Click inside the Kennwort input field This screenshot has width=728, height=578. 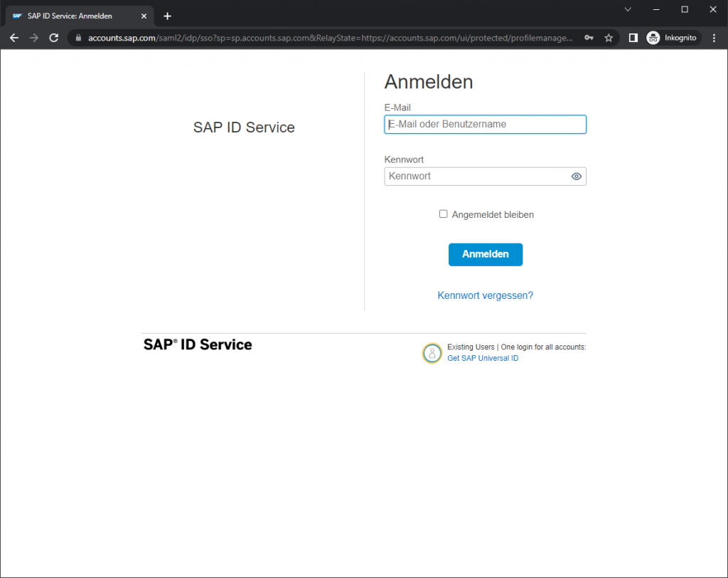476,176
